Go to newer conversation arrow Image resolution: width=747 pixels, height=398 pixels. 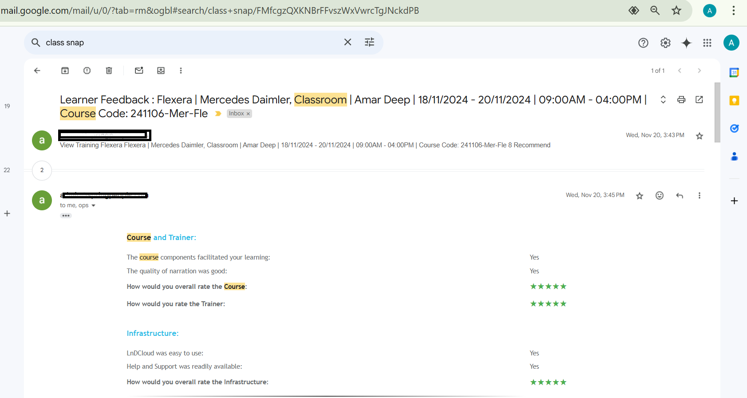tap(680, 71)
